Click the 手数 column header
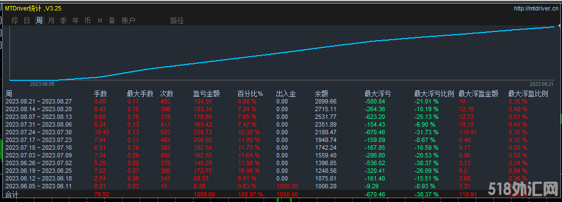Image resolution: width=562 pixels, height=202 pixels. click(101, 94)
